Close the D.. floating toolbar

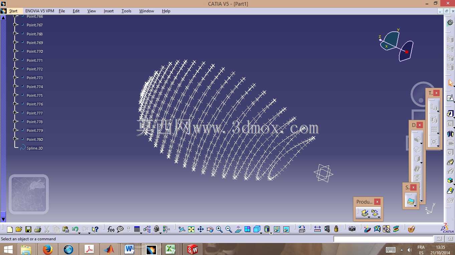(x=420, y=125)
